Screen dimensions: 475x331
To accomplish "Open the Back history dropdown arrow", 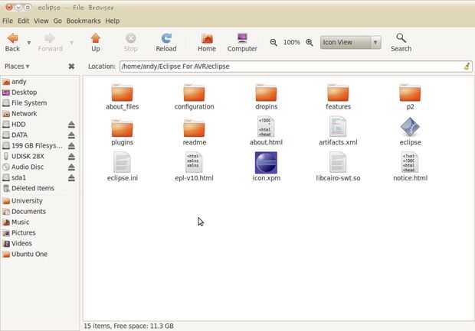I will click(x=29, y=43).
